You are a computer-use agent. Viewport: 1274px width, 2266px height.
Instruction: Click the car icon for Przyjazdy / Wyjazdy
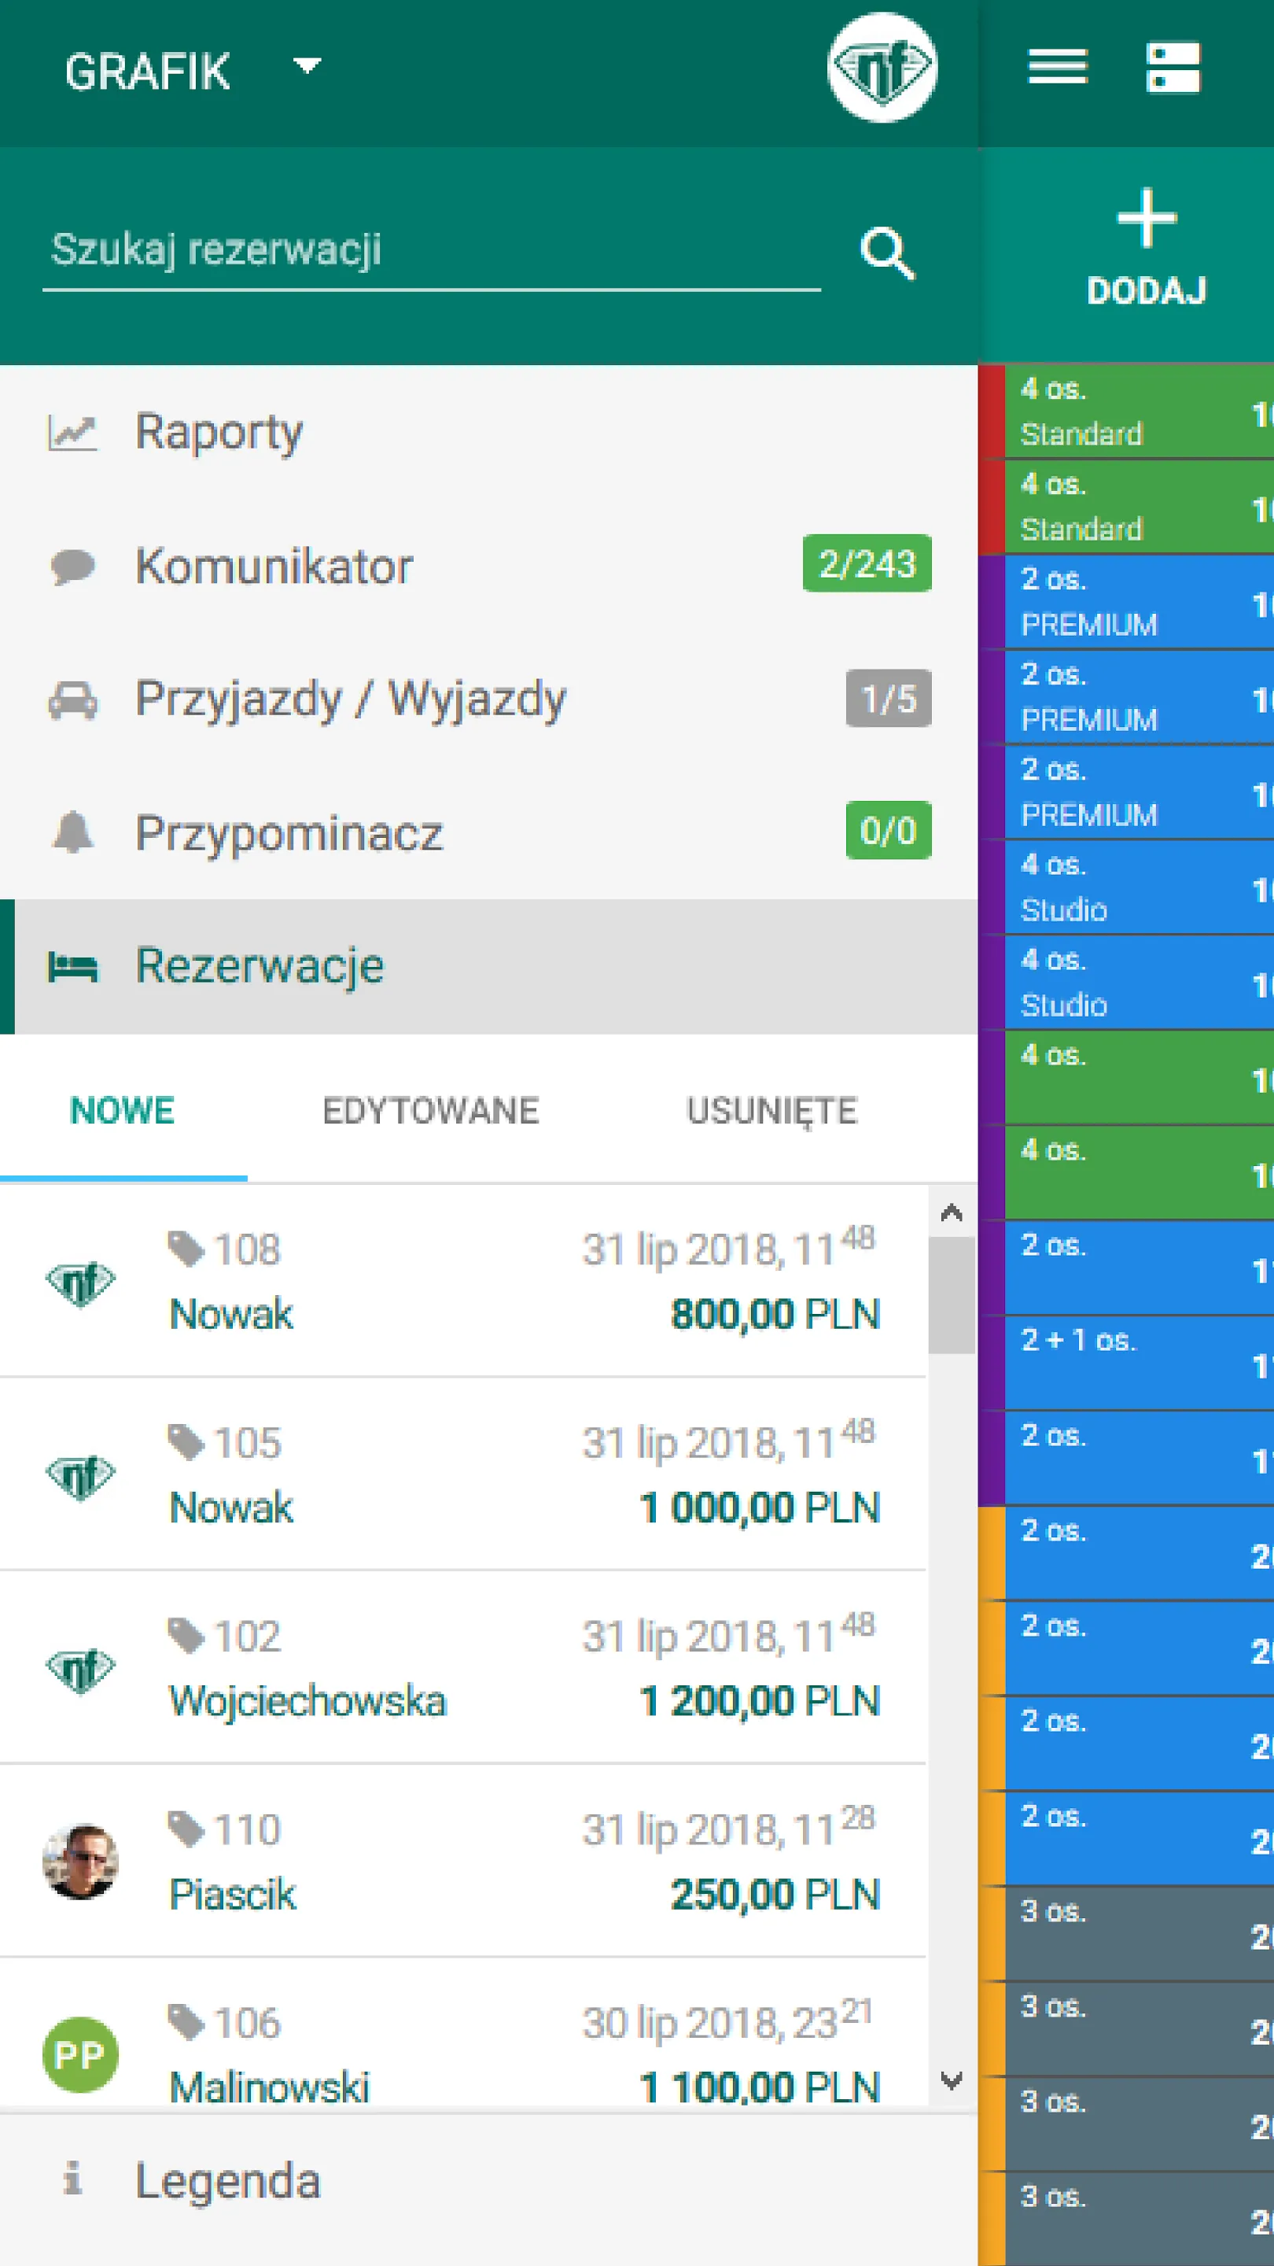coord(72,700)
